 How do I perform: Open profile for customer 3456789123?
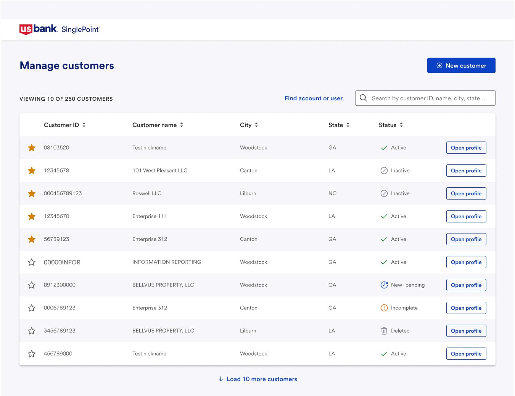[466, 331]
